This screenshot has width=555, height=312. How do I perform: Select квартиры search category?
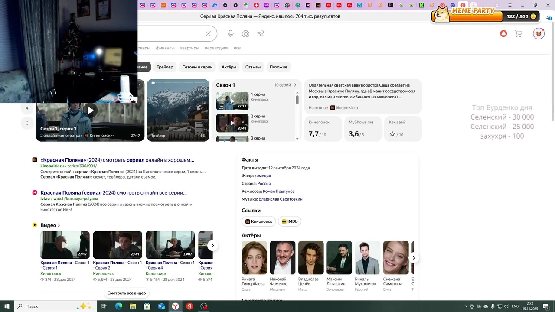point(189,48)
